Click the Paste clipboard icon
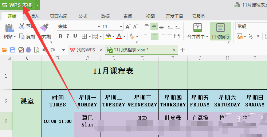 [x=9, y=28]
